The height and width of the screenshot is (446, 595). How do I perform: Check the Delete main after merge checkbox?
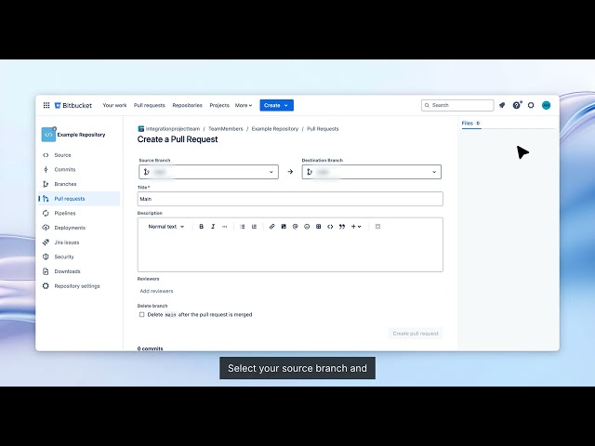click(141, 314)
